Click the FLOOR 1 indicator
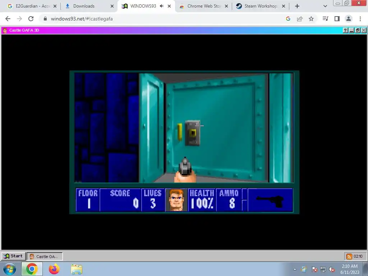The image size is (368, 276). coord(88,200)
